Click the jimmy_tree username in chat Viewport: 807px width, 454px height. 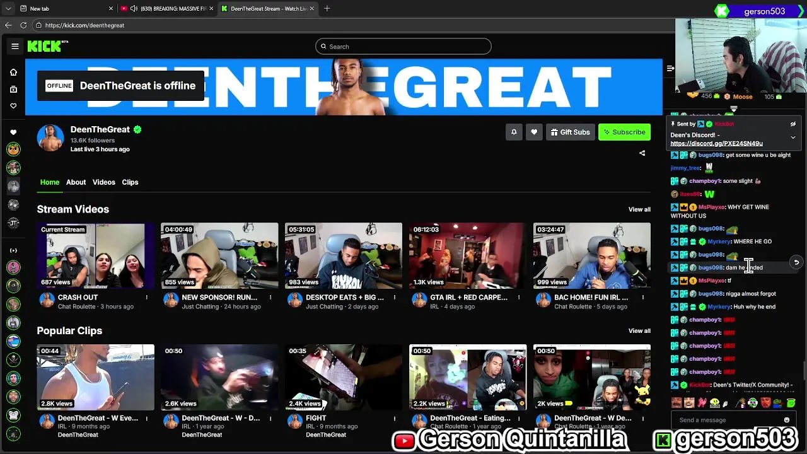[x=685, y=168]
